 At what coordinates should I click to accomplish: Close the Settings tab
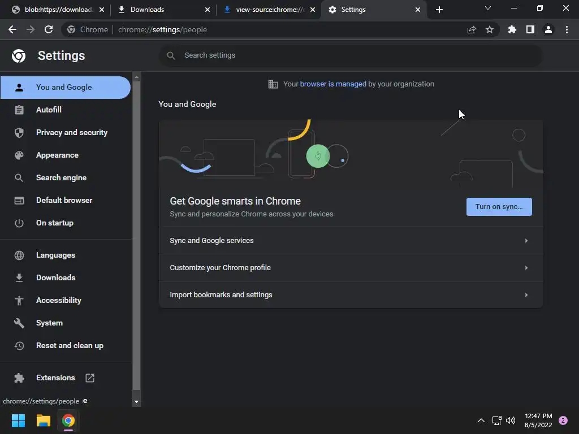pos(418,10)
